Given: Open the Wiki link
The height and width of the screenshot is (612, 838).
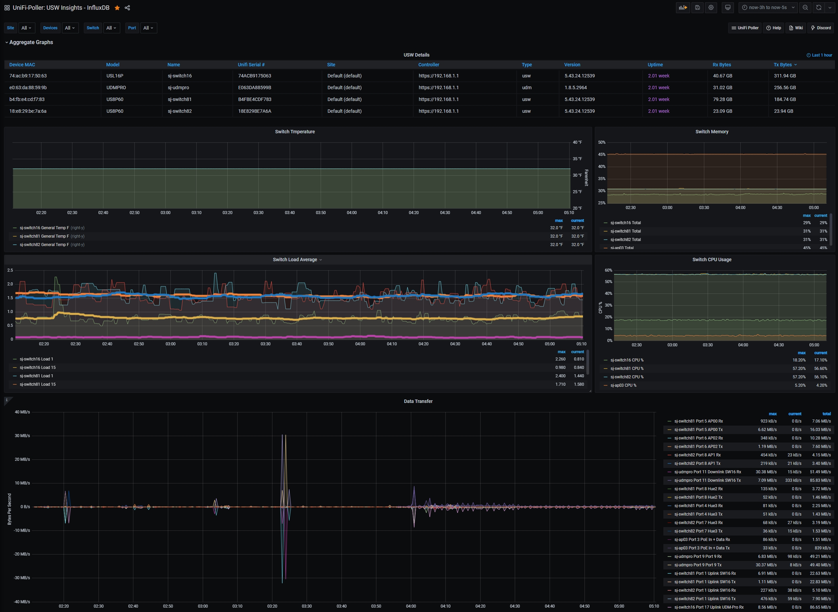Looking at the screenshot, I should pos(796,28).
